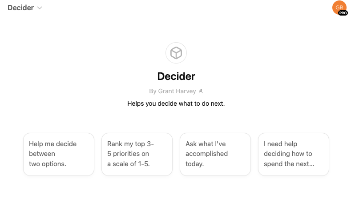Click the "two options." line in first card

(x=48, y=164)
